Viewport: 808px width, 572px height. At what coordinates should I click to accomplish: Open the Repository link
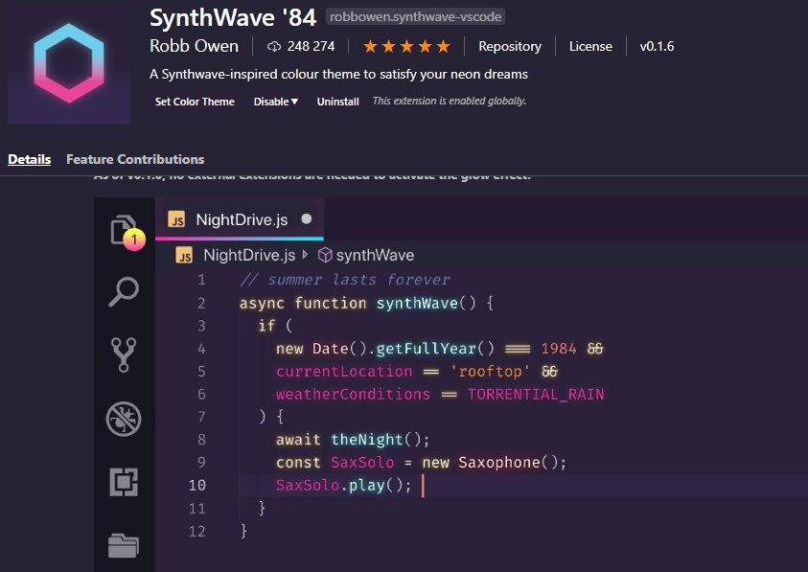[x=510, y=46]
